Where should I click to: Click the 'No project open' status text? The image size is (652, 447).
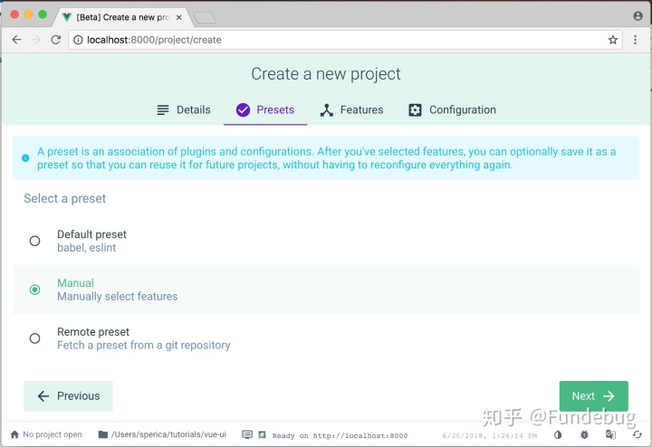pos(53,434)
